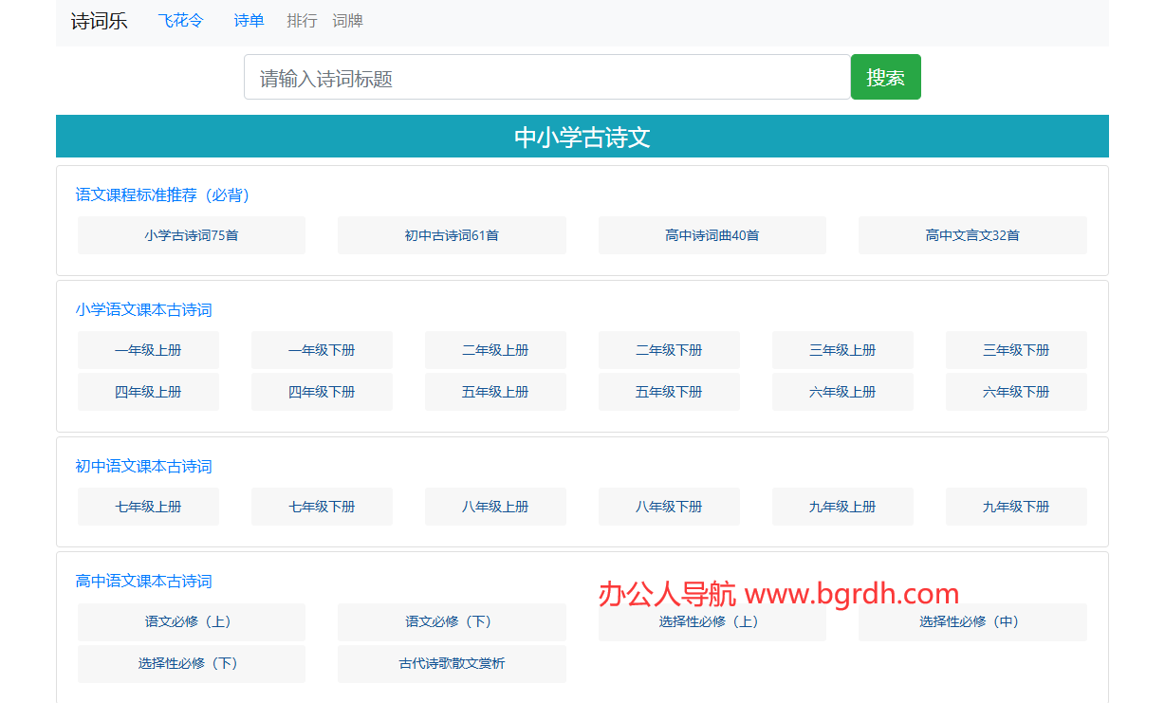Viewport: 1165px width, 703px height.
Task: Select 三年级下册 button
Action: point(1016,350)
